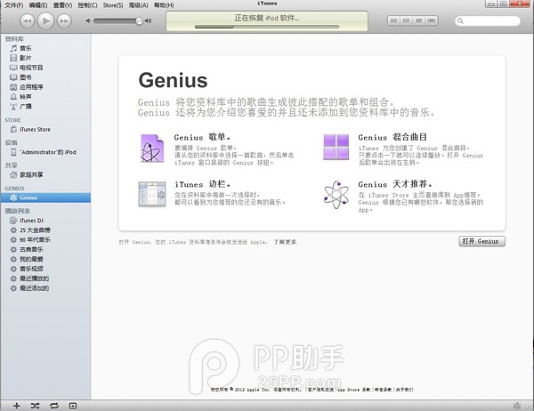534x411 pixels.
Task: Open 家庭共享 in the sidebar
Action: [32, 176]
